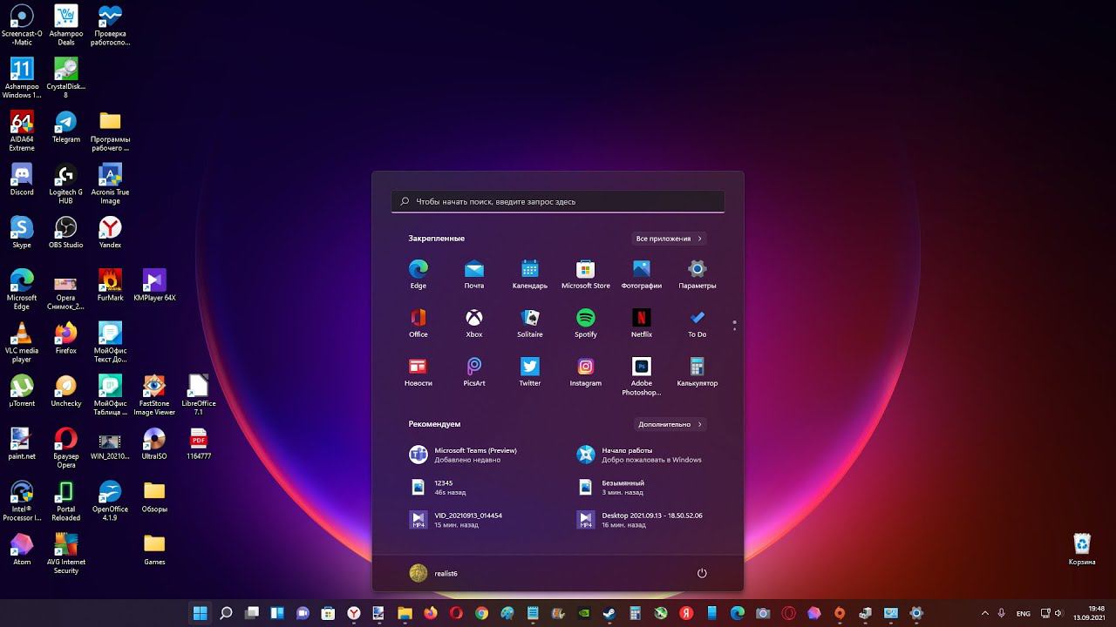Select the UltraISO desktop icon
The width and height of the screenshot is (1116, 627).
154,443
